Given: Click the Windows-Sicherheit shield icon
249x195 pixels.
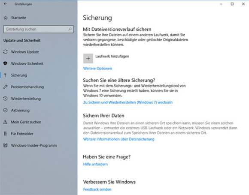Looking at the screenshot, I should coord(6,63).
